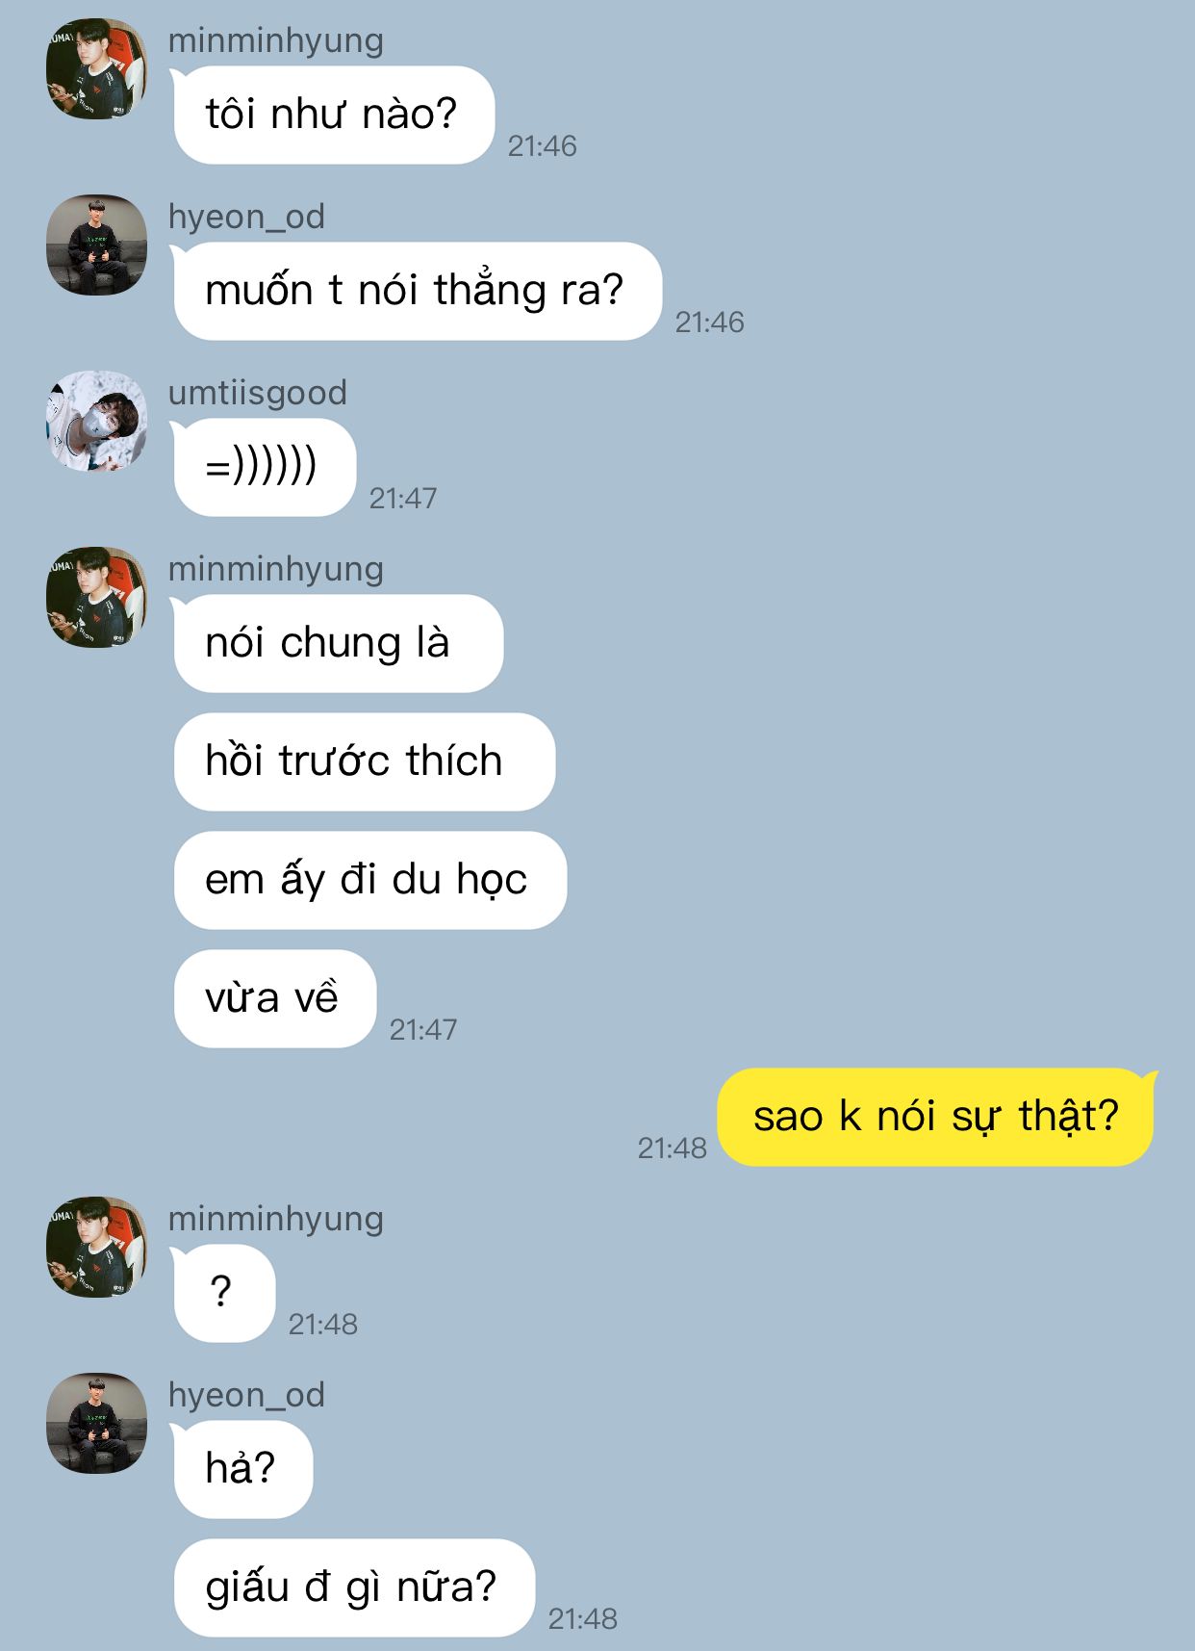Tap minminhyung's avatar beside "tôi như nào?"
Screen dimensions: 1195x1651
96,68
